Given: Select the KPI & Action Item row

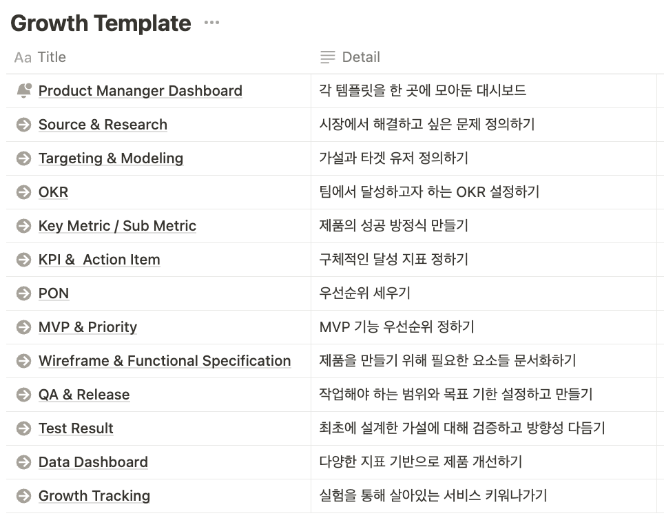Looking at the screenshot, I should coord(99,260).
